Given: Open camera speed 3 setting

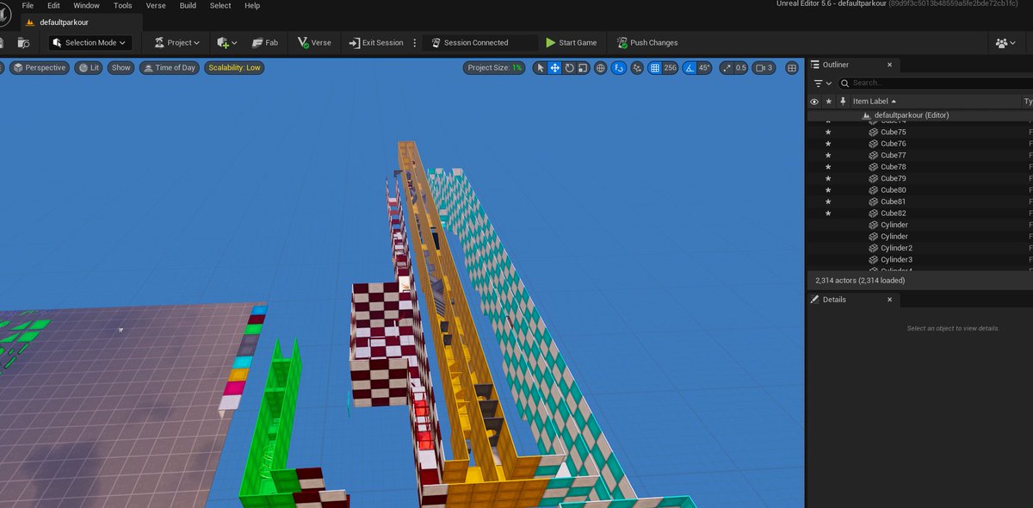Looking at the screenshot, I should (x=764, y=67).
